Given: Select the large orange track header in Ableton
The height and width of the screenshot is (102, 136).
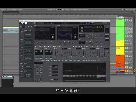Looking at the screenshot, I should [x=120, y=58].
